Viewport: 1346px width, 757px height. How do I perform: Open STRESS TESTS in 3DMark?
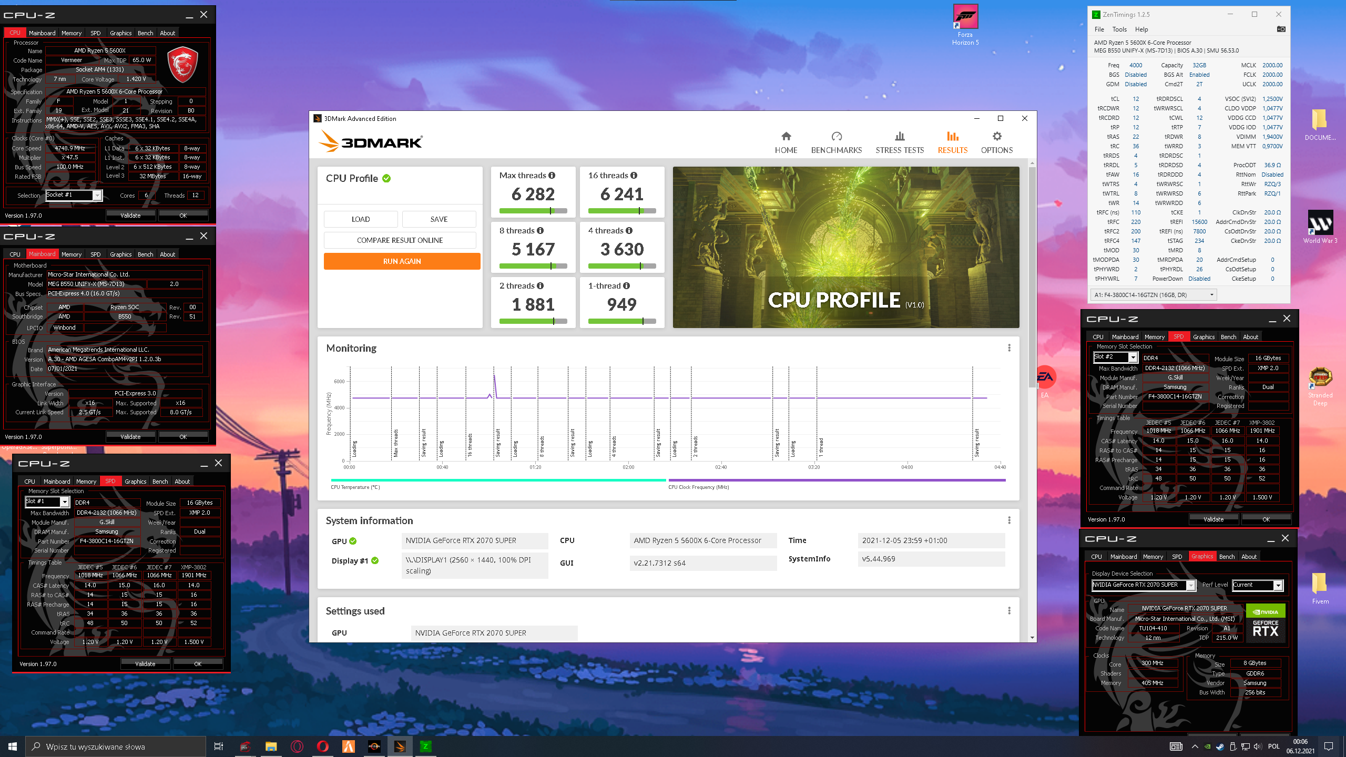pos(900,142)
